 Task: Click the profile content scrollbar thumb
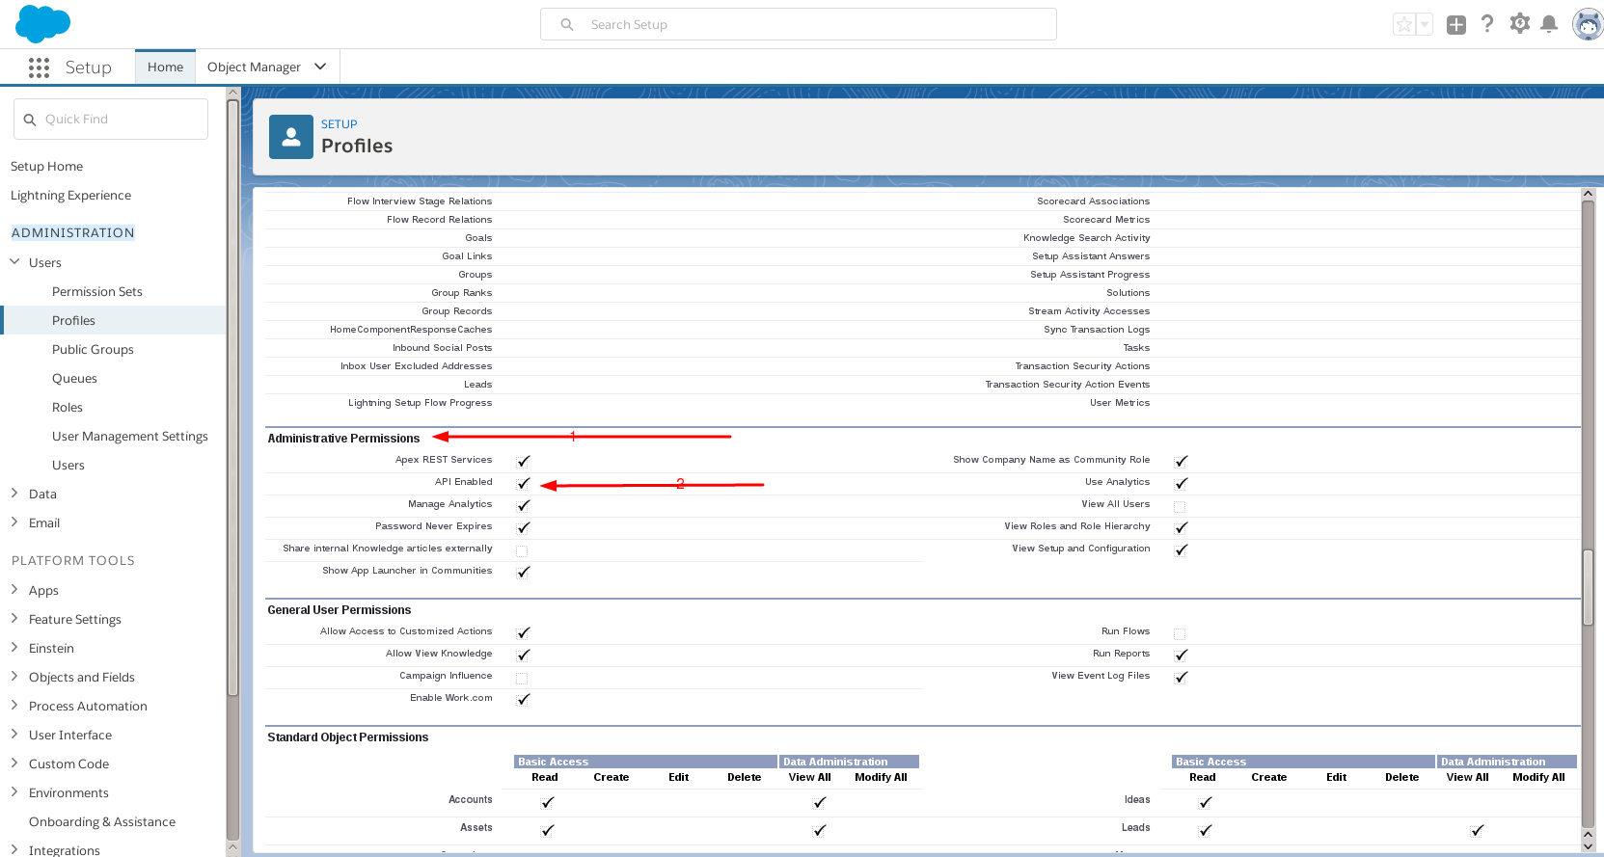1588,587
